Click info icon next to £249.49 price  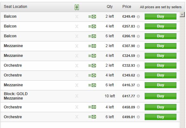coord(138,17)
